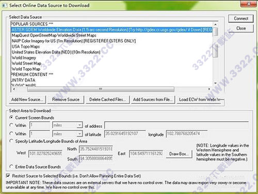Click COUNTRY DATA list entry
The height and width of the screenshot is (194, 258).
coord(23,80)
